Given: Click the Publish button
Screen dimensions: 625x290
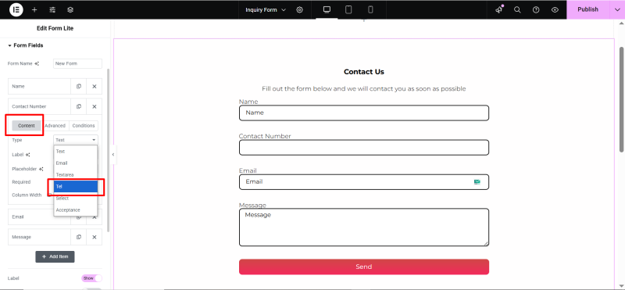Looking at the screenshot, I should pyautogui.click(x=588, y=9).
